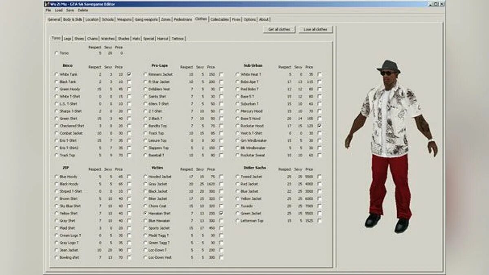This screenshot has height=275, width=489.
Task: Open the Watches sub-tab
Action: 108,39
